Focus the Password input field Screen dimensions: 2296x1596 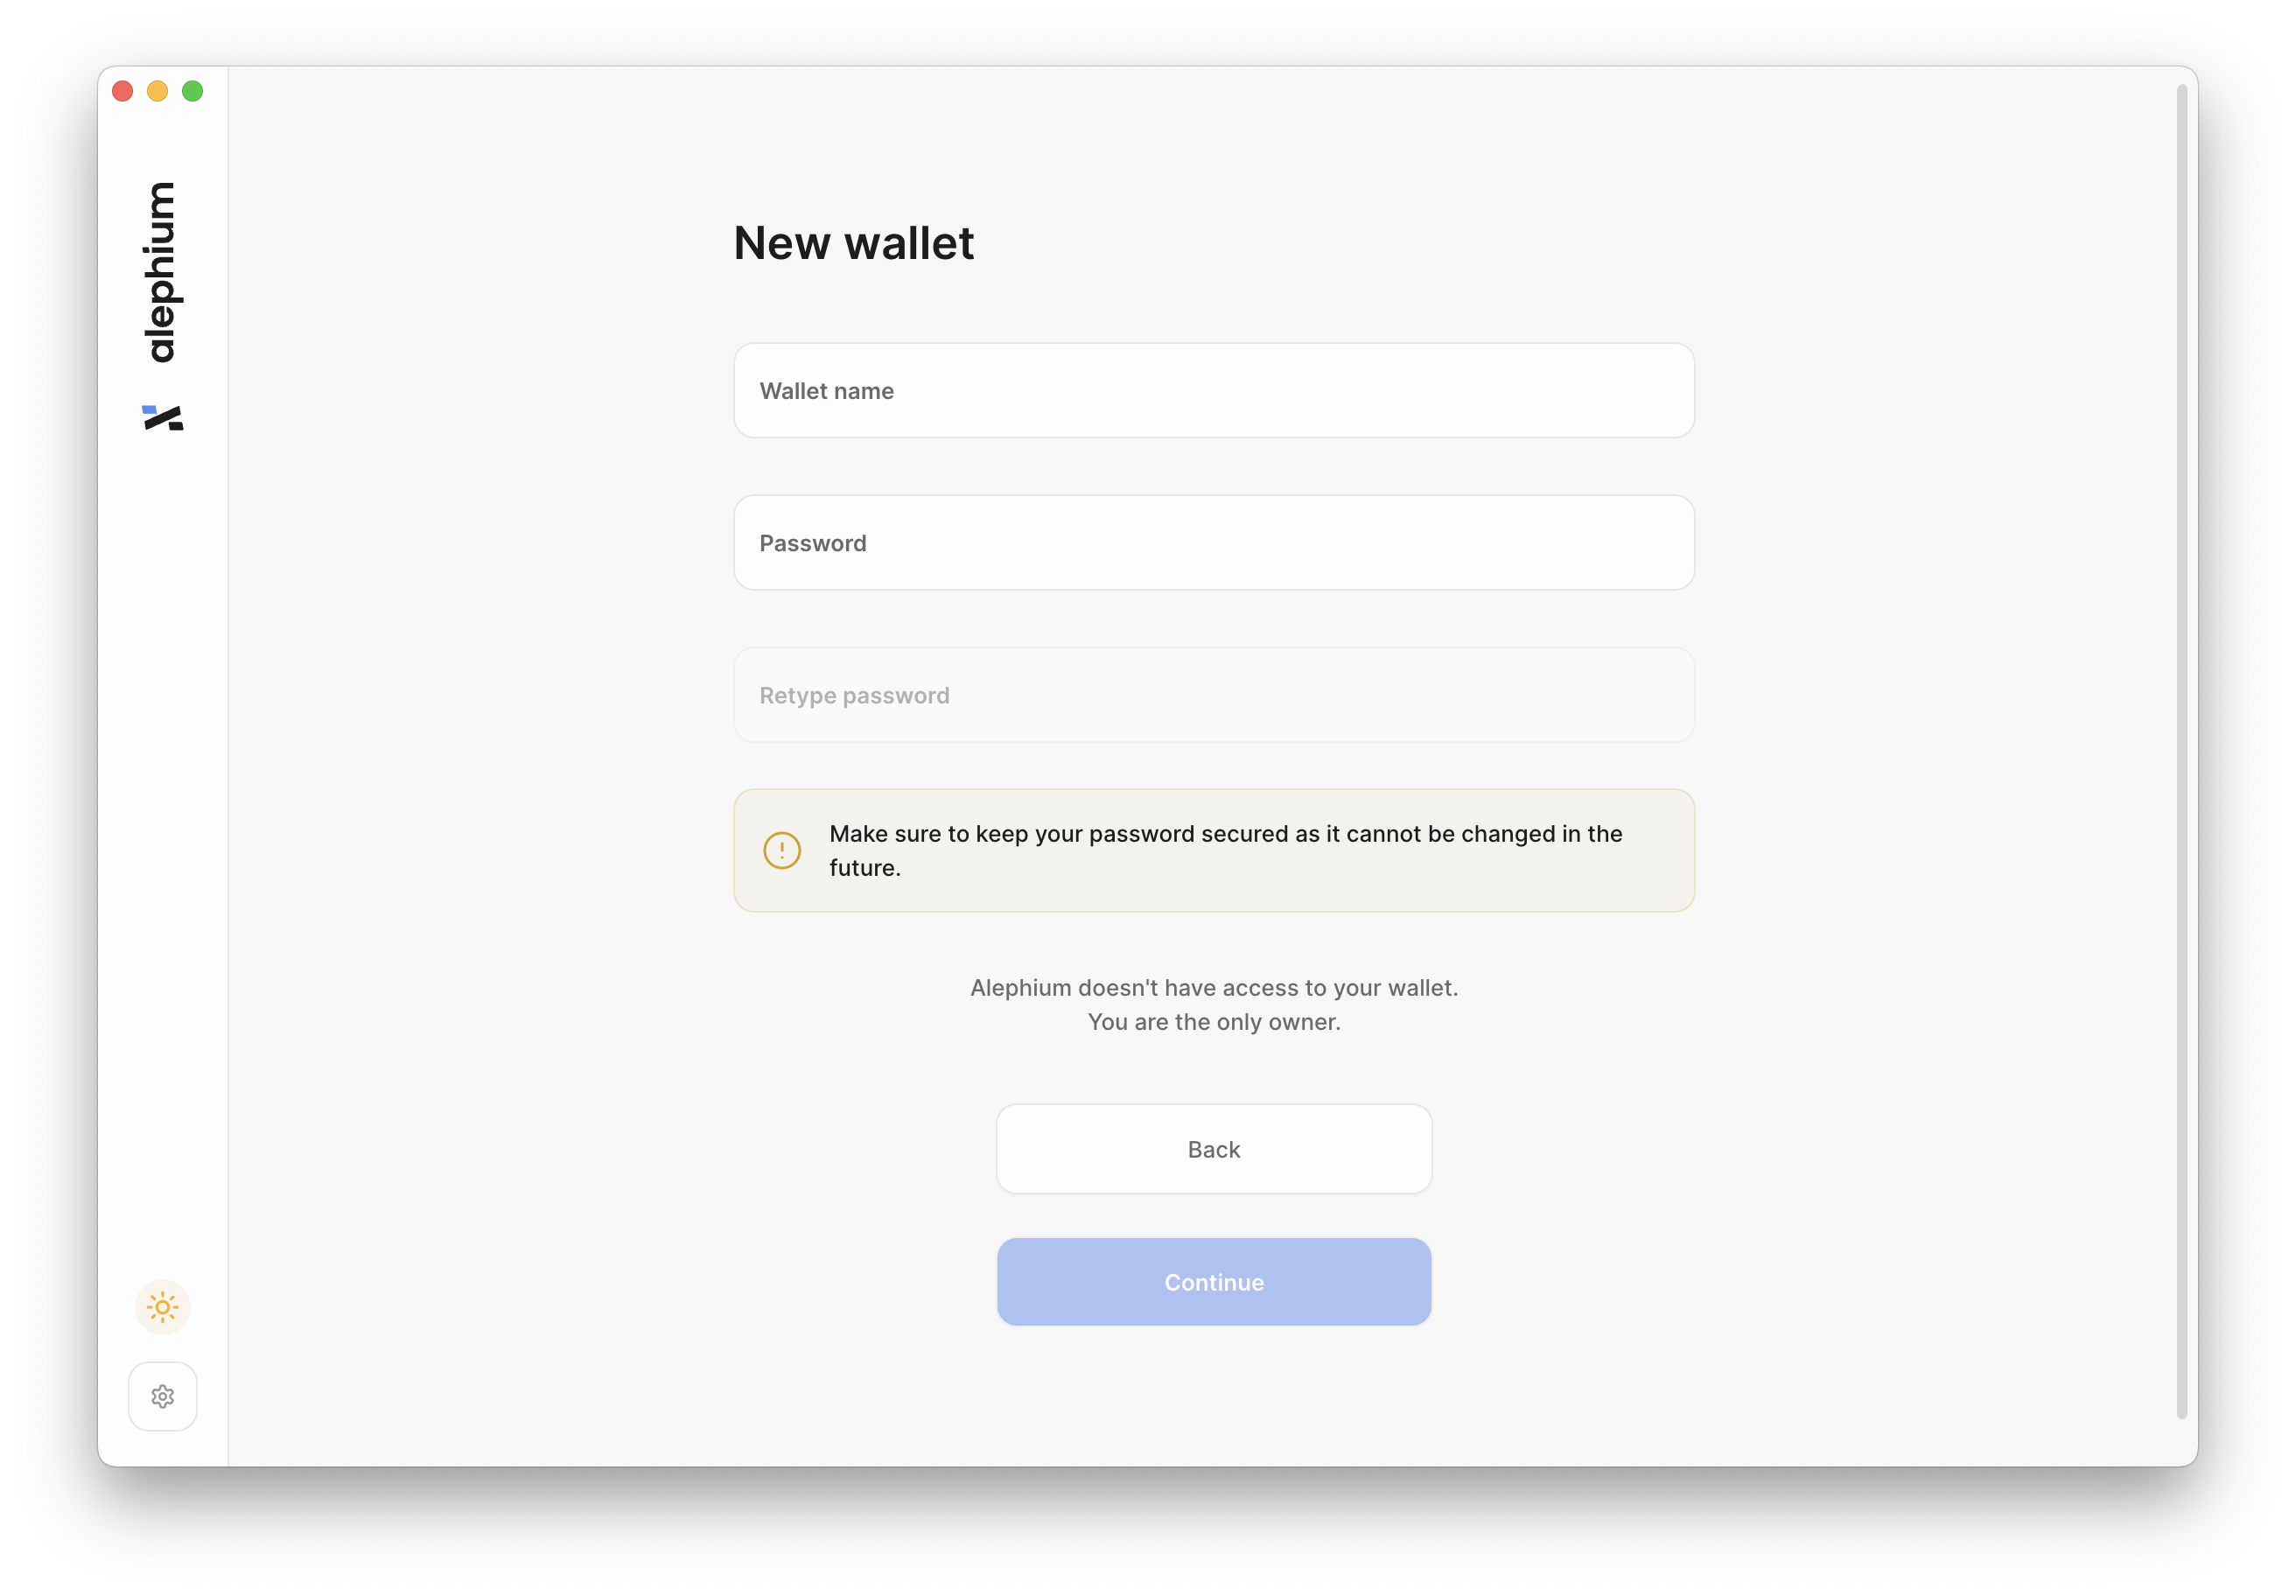point(1214,543)
